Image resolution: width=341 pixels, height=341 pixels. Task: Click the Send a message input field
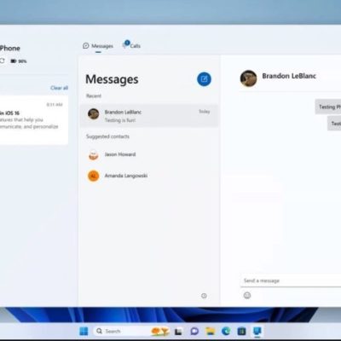[291, 280]
